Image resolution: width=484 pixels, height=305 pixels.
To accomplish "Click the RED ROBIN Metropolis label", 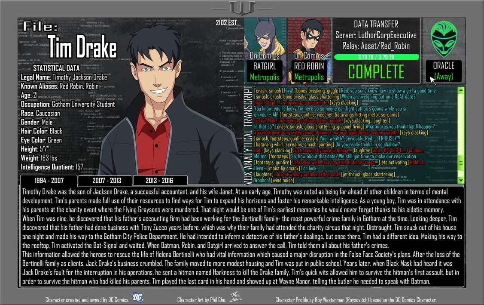I will (309, 71).
